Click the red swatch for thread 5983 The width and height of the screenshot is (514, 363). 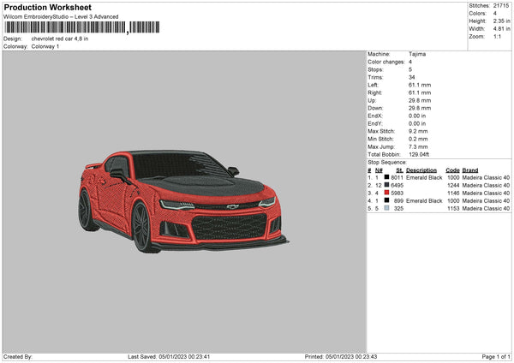point(387,193)
